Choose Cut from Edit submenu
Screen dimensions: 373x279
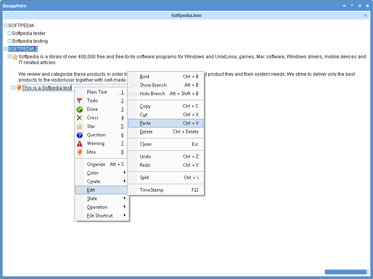point(166,115)
